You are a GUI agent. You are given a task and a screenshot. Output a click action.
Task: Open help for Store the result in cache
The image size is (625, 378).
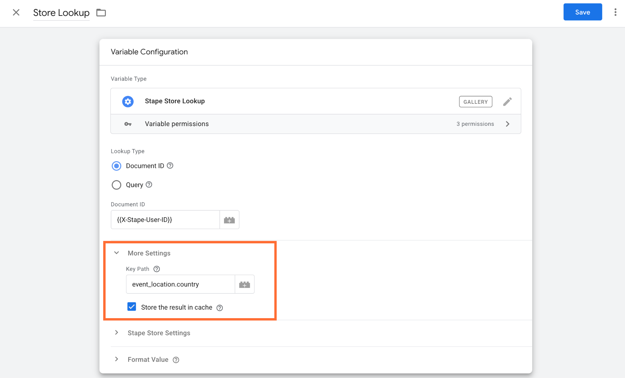click(220, 308)
